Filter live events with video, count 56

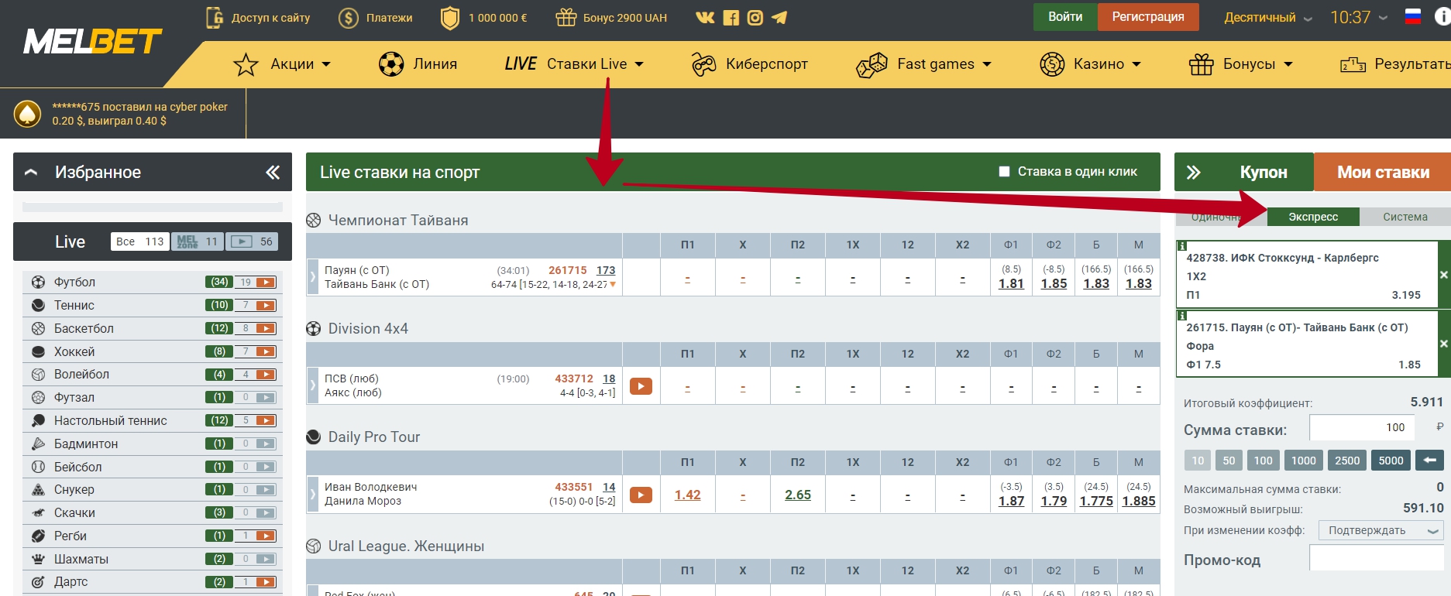tap(250, 241)
